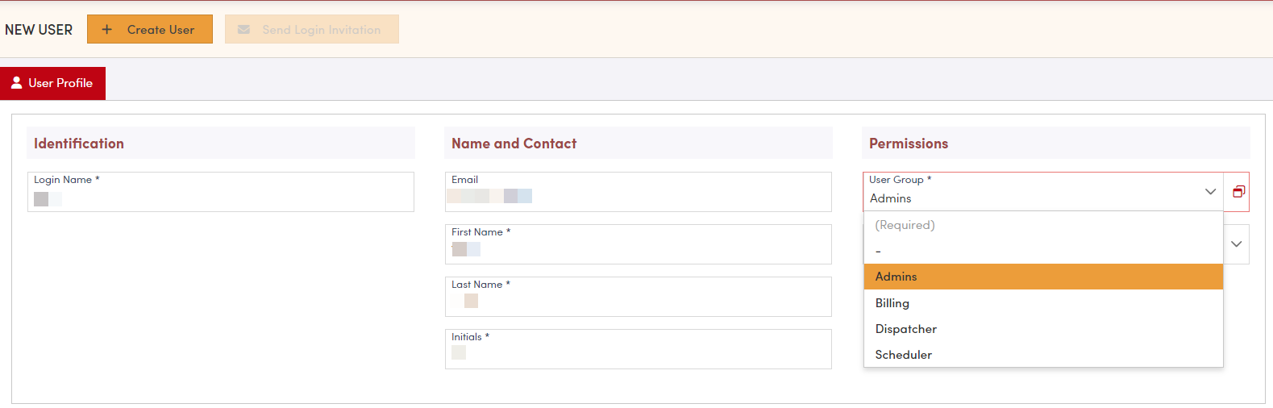Choose the dash (blank) option
The height and width of the screenshot is (408, 1273).
click(x=879, y=251)
